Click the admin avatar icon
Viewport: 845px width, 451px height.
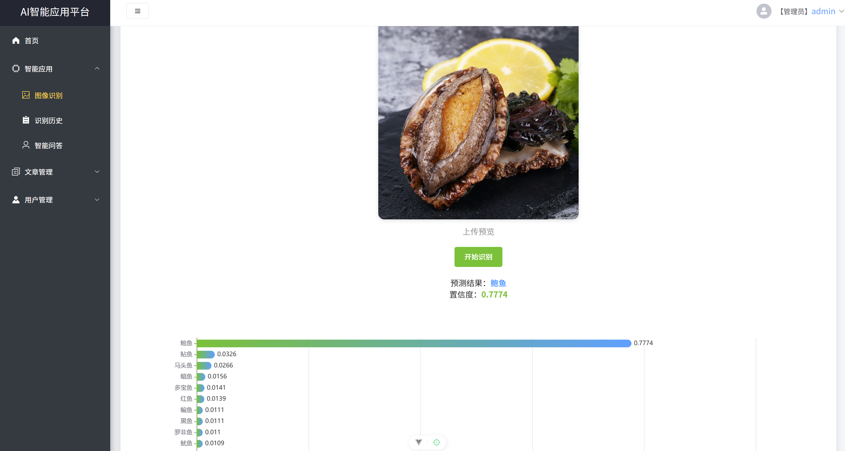point(764,11)
